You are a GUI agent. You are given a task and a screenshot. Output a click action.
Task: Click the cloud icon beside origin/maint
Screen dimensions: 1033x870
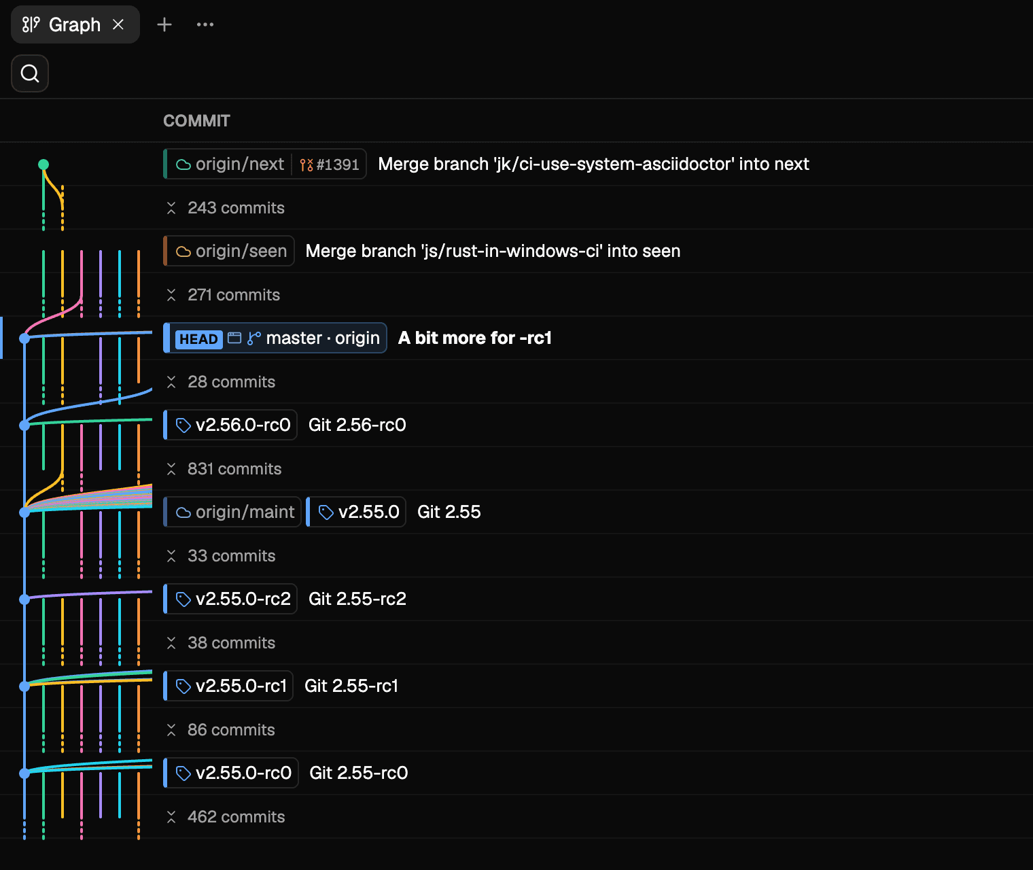click(183, 512)
